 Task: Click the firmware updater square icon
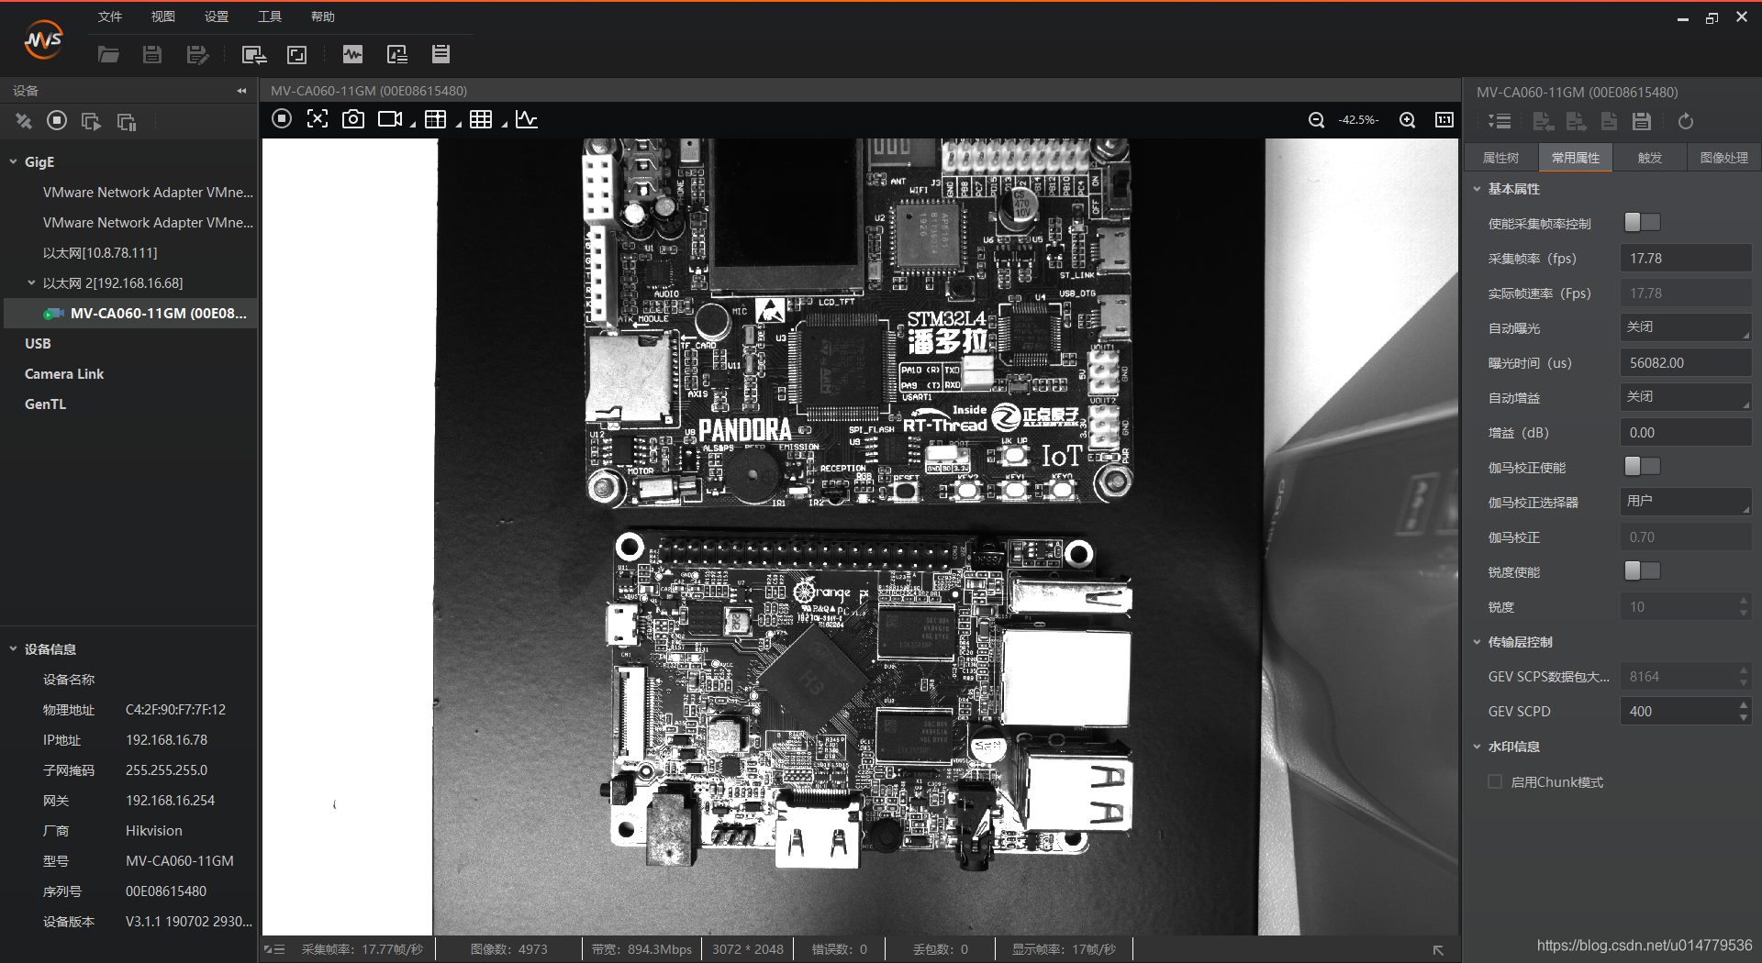(x=297, y=54)
